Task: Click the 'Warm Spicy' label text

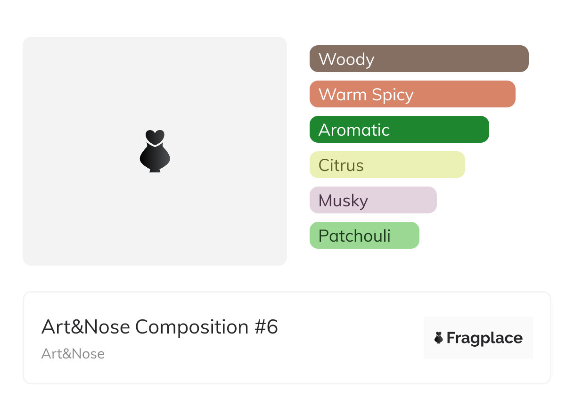Action: [x=366, y=95]
